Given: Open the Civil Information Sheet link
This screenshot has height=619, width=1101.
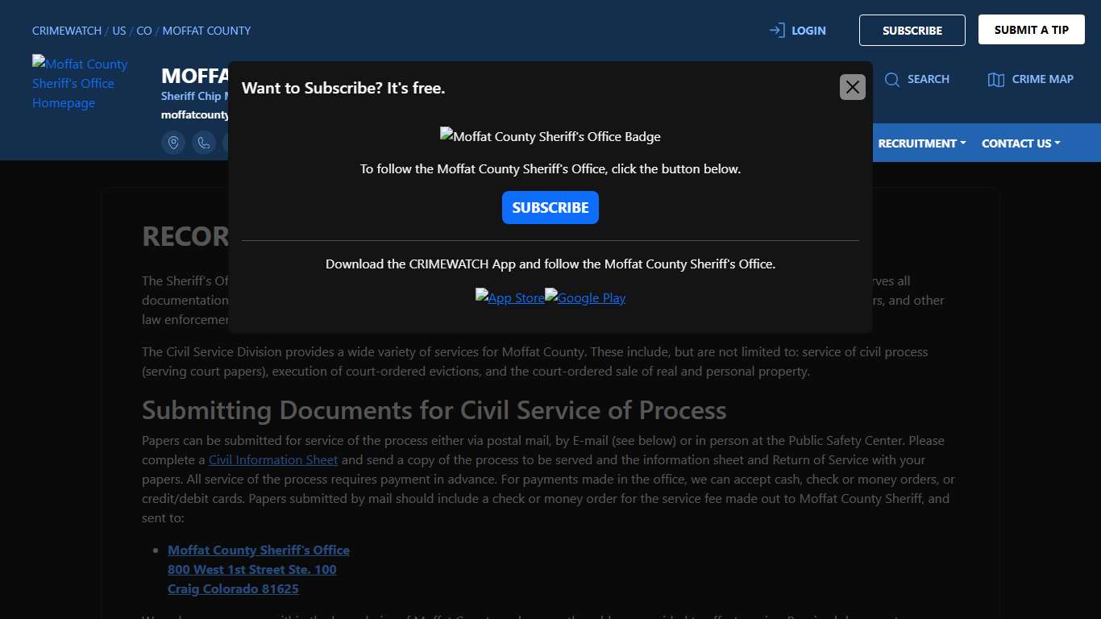Looking at the screenshot, I should click(x=273, y=459).
